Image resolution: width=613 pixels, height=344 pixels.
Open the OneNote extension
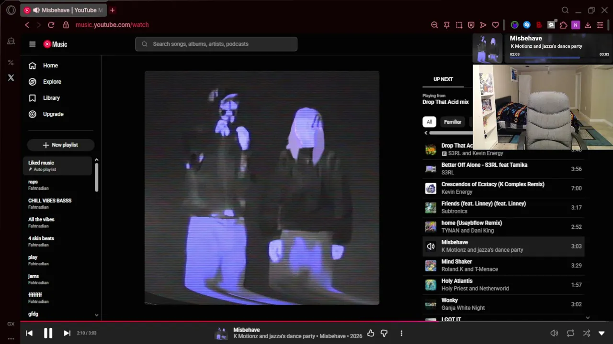(x=576, y=25)
